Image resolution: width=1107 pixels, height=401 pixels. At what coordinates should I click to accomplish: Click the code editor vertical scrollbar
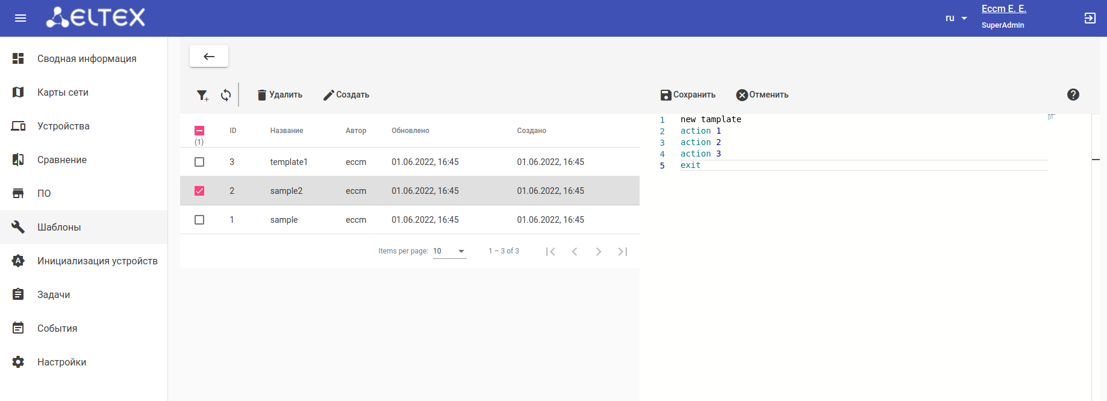tap(1096, 257)
